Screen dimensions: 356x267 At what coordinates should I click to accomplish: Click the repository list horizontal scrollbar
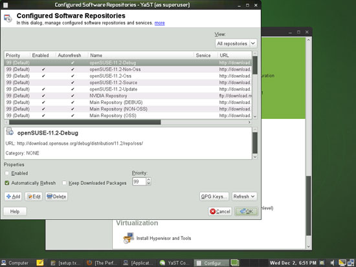[85, 122]
